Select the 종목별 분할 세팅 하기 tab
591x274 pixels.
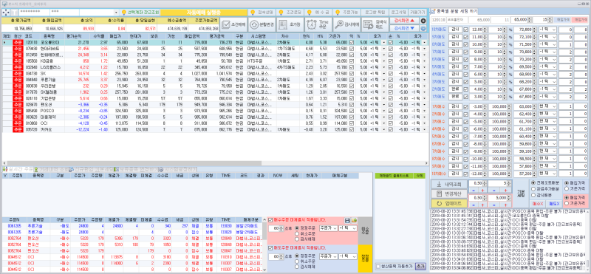tap(455, 11)
